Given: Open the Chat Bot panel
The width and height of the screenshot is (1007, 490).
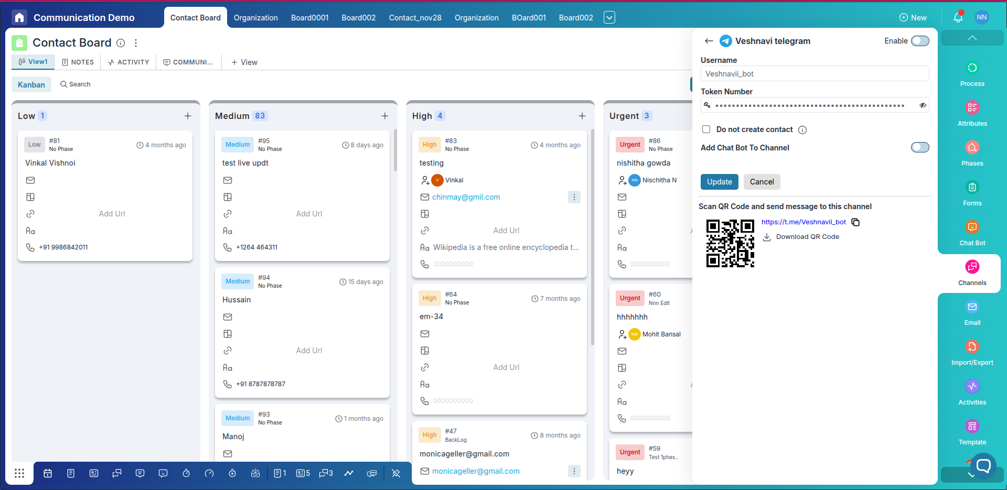Looking at the screenshot, I should click(x=972, y=233).
